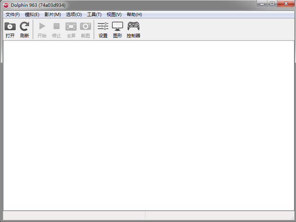Open the 文件(F) menu

[12, 14]
